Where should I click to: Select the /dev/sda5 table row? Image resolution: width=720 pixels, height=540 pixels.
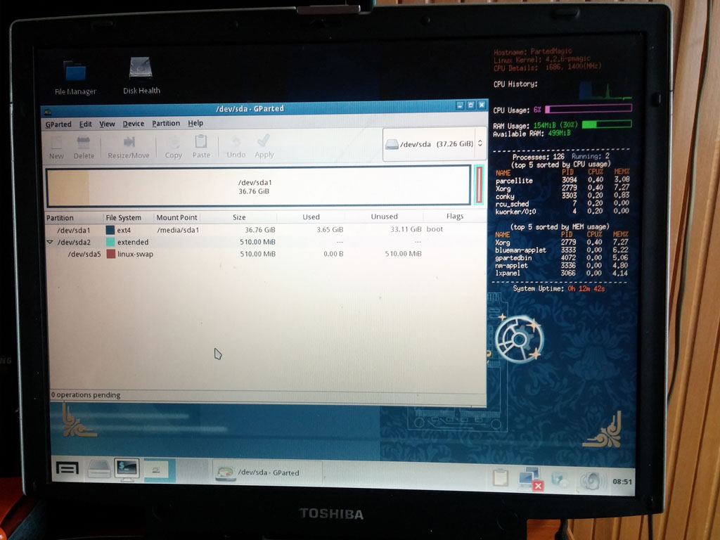tap(265, 254)
